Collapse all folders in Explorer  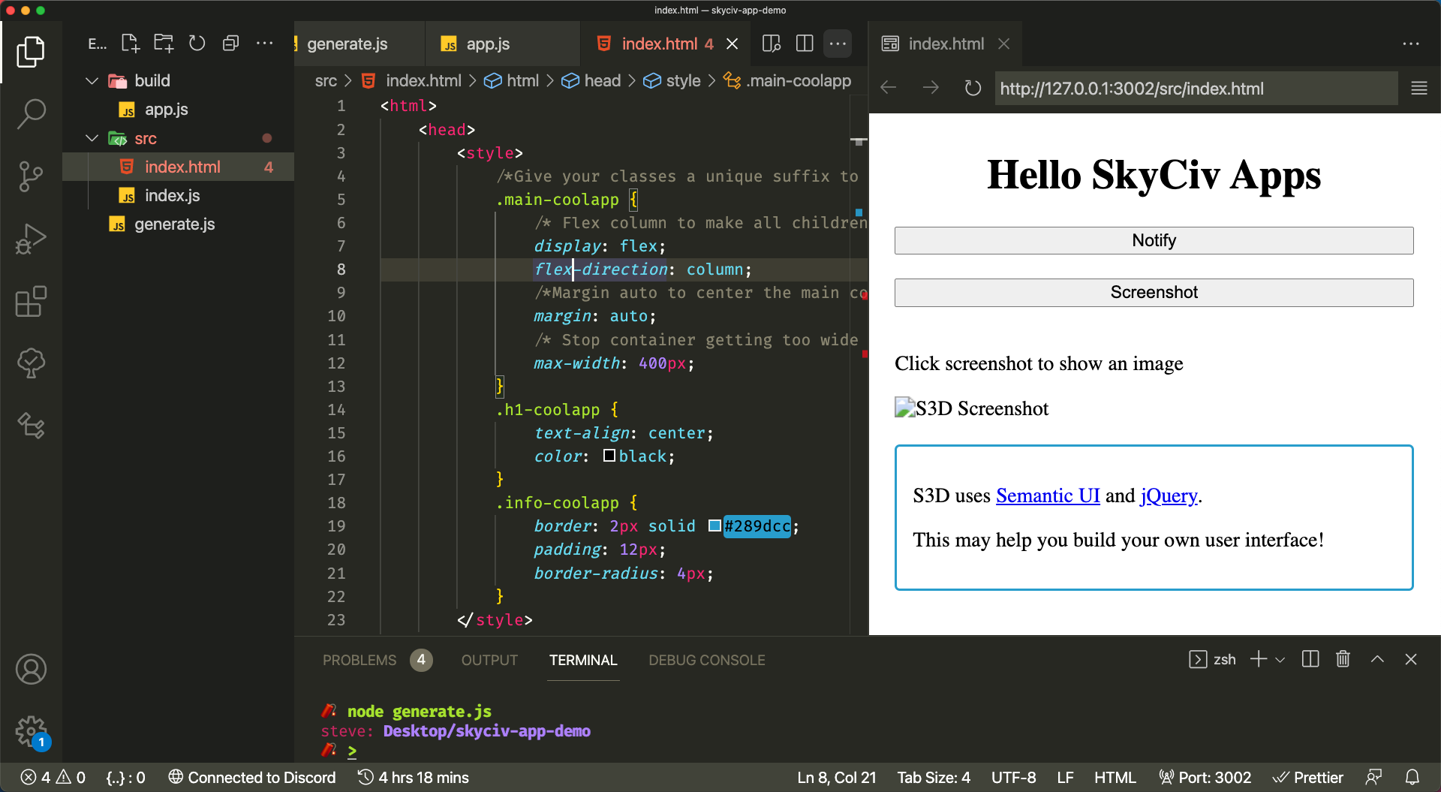pos(230,44)
